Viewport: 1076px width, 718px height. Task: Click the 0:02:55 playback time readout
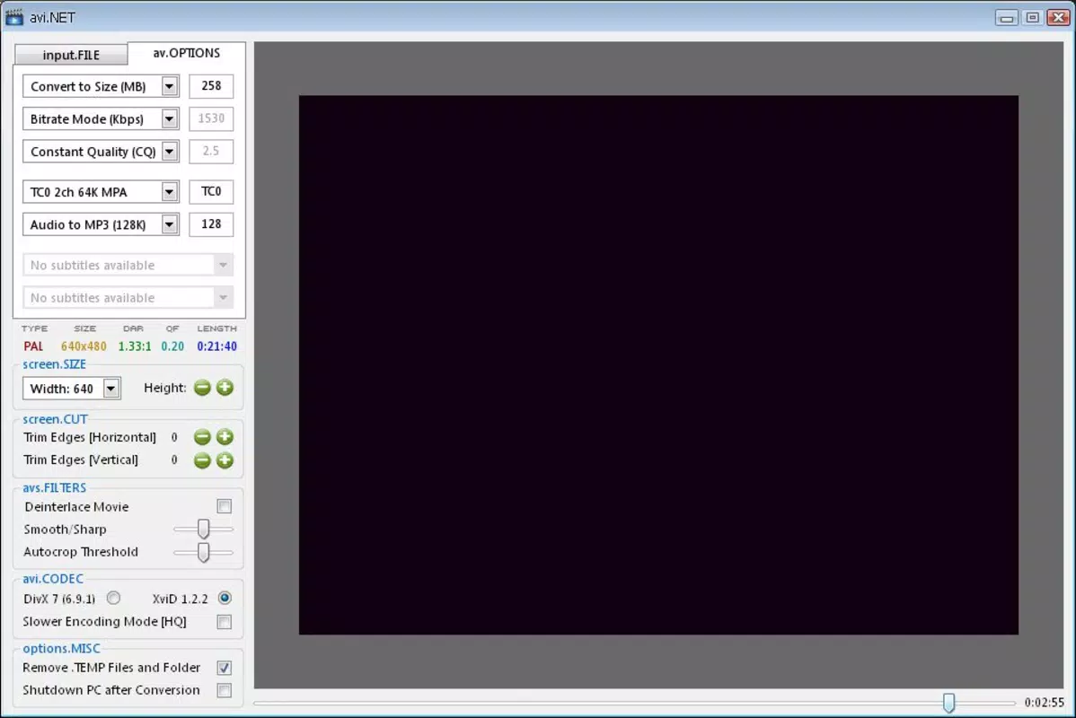click(x=1044, y=702)
